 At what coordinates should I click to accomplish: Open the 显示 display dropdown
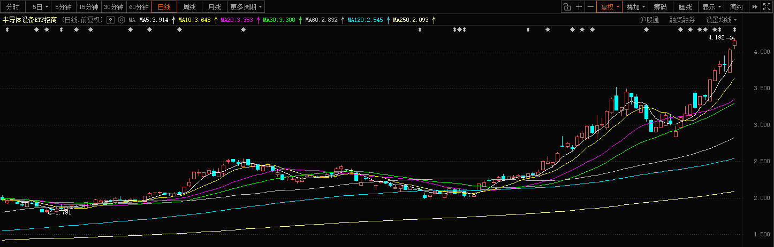712,7
